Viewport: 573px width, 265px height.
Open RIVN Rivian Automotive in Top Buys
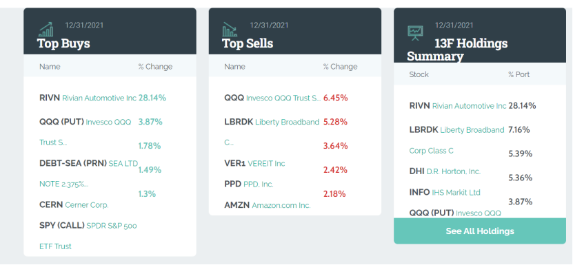click(x=88, y=98)
